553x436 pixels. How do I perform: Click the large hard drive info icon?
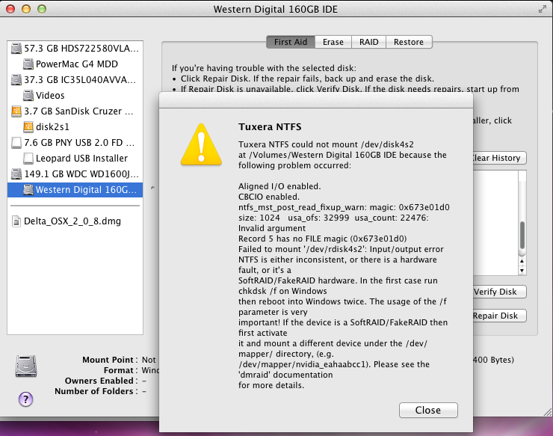[x=25, y=366]
